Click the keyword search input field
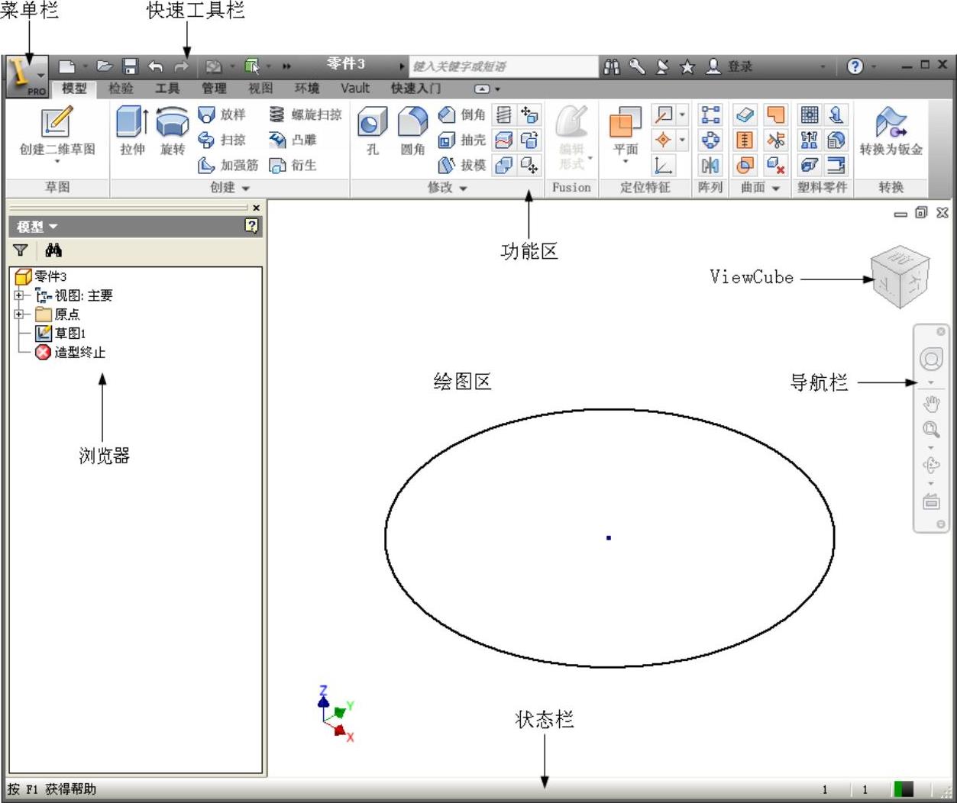The width and height of the screenshot is (957, 803). pyautogui.click(x=504, y=66)
